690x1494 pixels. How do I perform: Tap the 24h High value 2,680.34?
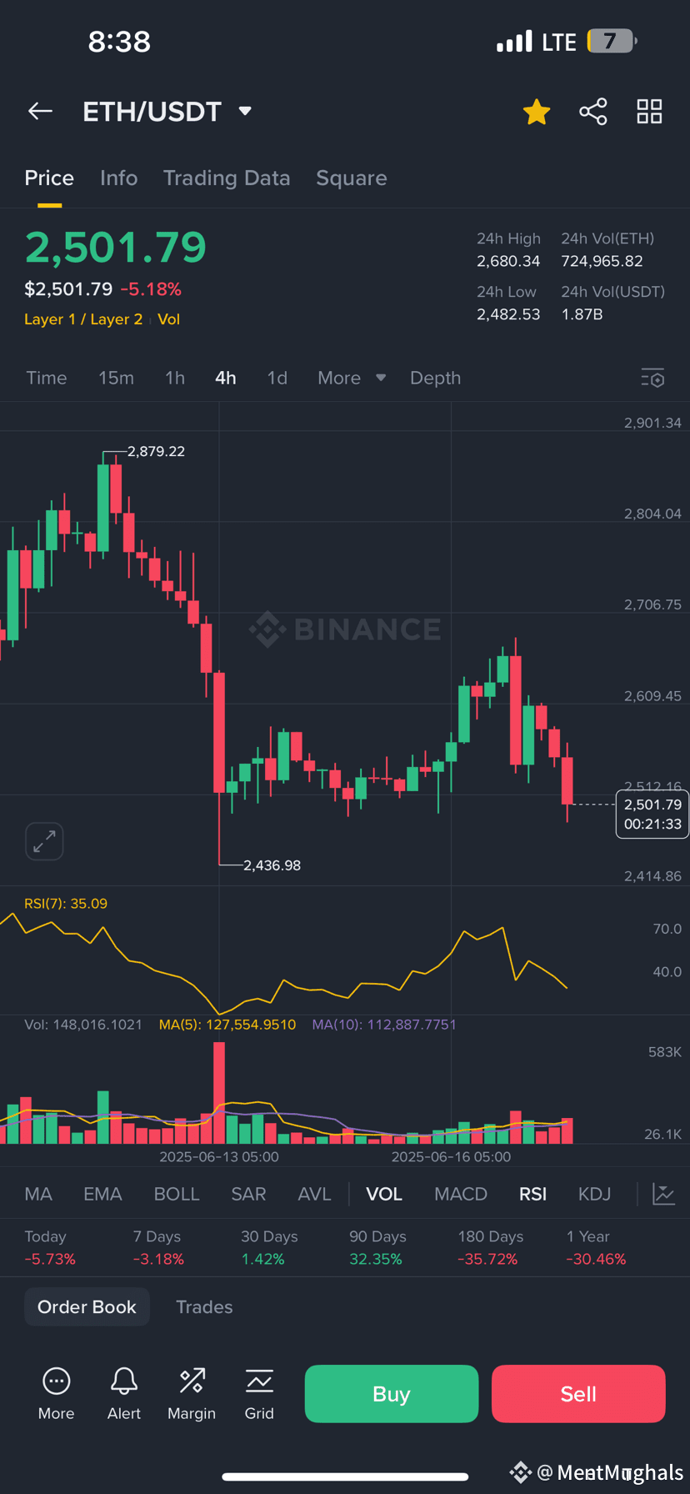pos(508,261)
